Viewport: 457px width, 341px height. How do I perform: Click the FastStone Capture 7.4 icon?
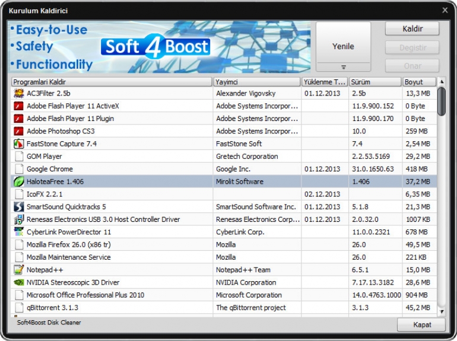(19, 144)
